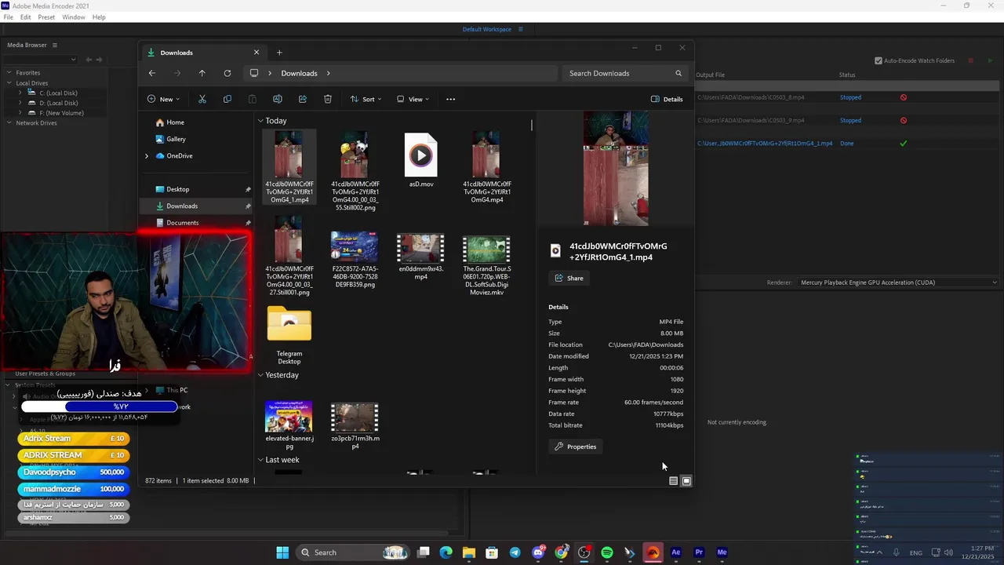1004x565 pixels.
Task: Click Media Browser back arrow
Action: tap(89, 60)
